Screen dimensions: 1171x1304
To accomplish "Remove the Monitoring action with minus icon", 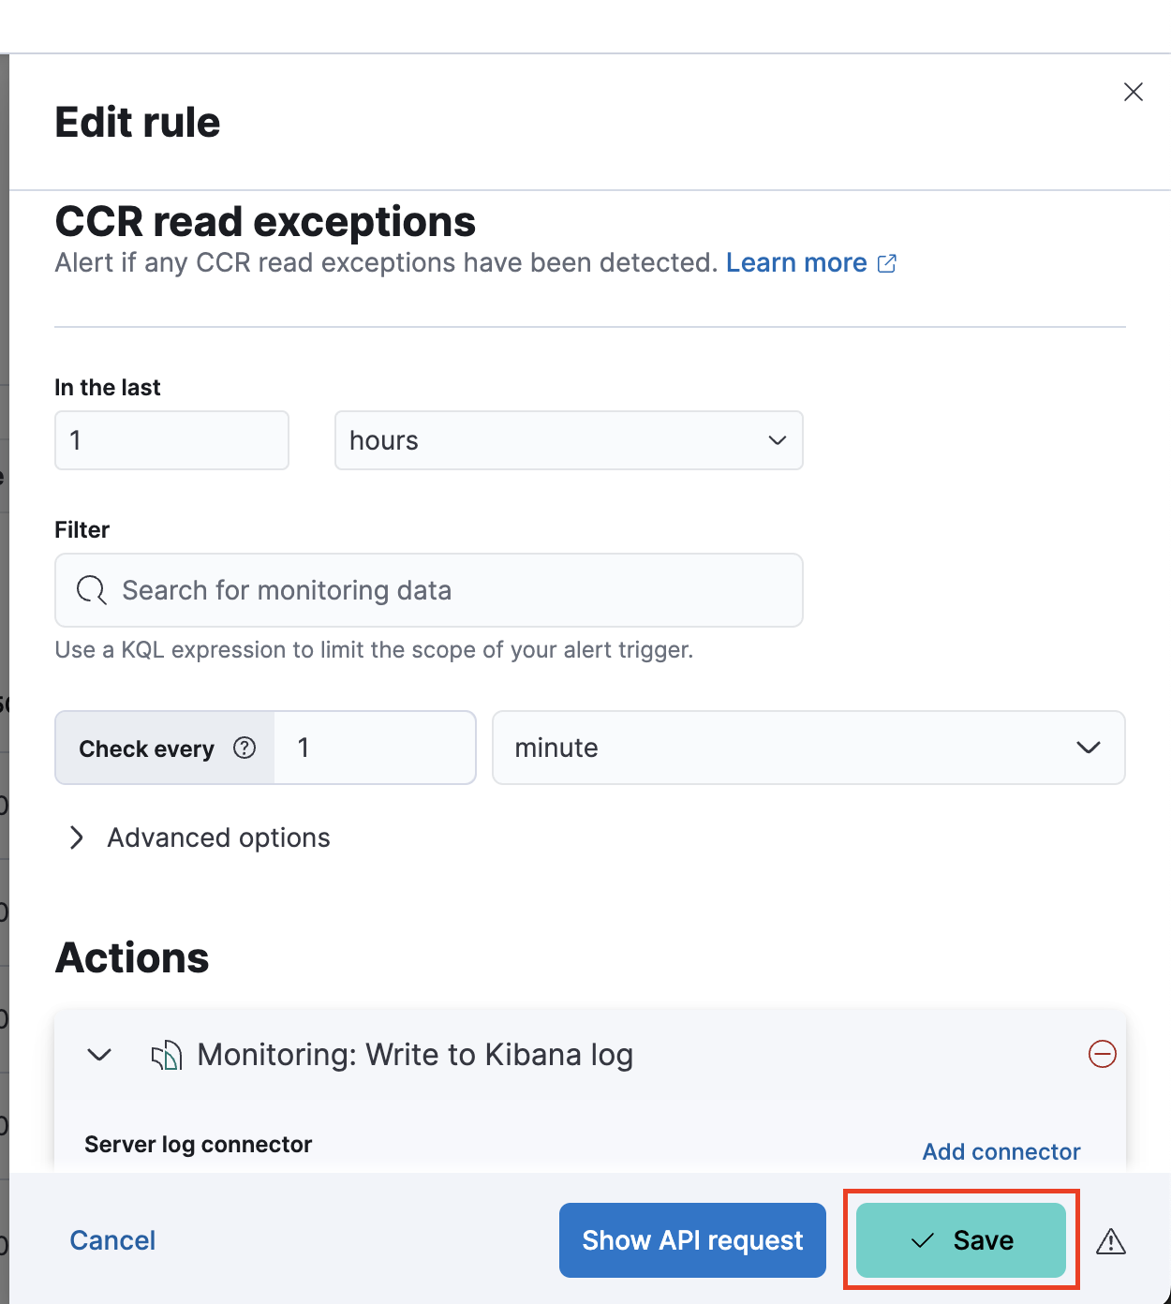I will tap(1103, 1054).
